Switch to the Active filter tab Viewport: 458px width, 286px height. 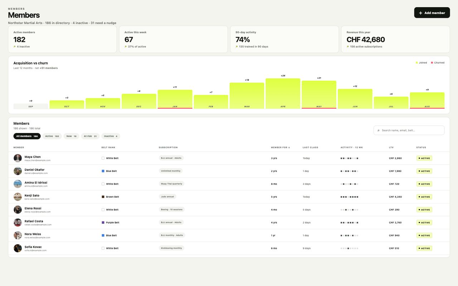pos(52,136)
